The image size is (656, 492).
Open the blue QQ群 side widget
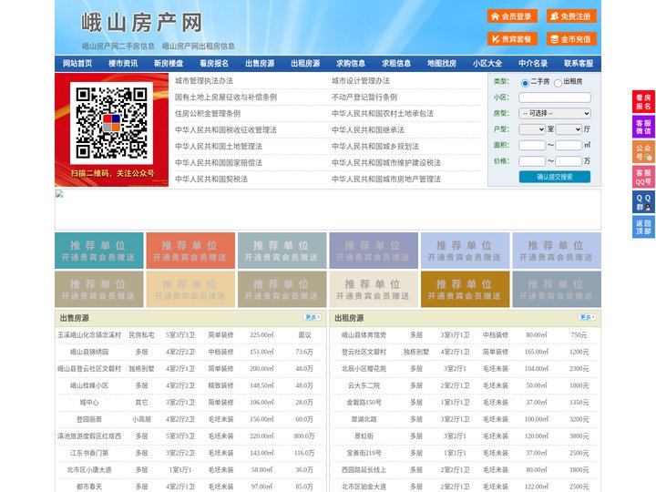(x=643, y=202)
